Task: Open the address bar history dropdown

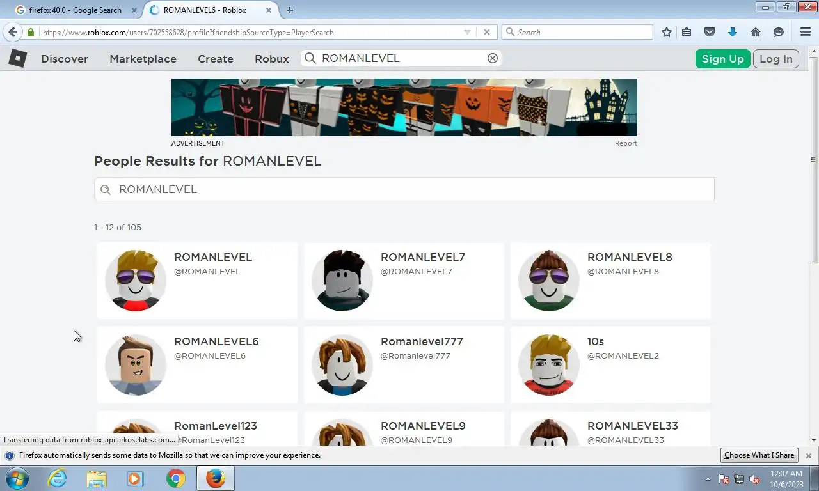Action: [x=467, y=32]
